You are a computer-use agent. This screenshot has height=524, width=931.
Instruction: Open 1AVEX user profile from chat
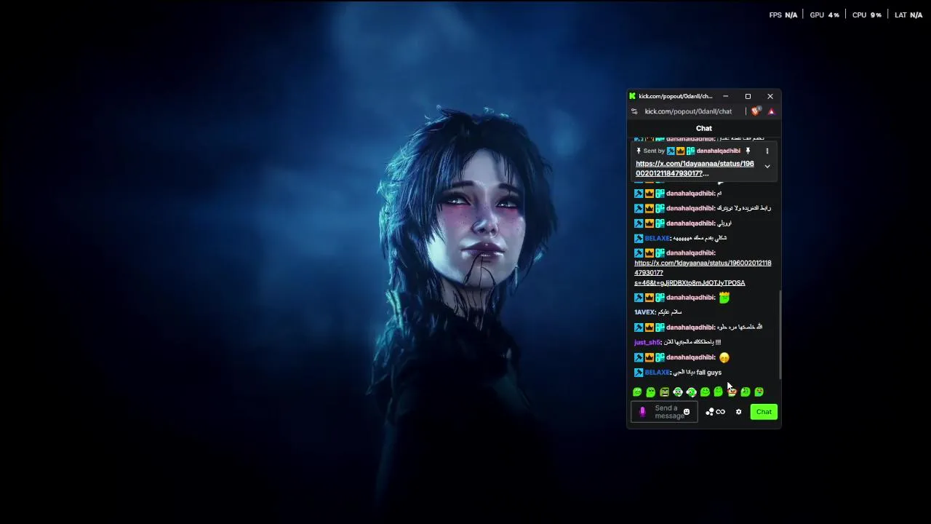pos(644,312)
